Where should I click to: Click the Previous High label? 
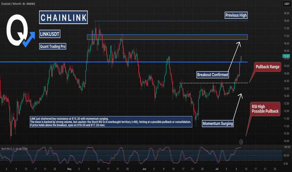(236, 15)
